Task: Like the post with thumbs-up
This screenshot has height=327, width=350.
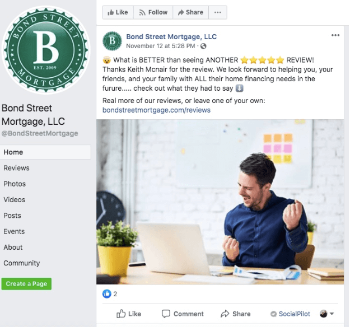Action: pyautogui.click(x=129, y=314)
